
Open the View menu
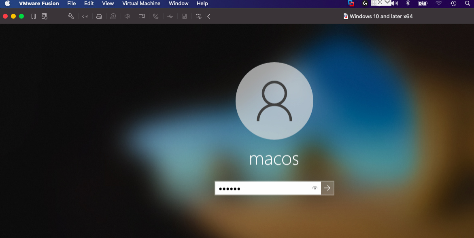108,3
